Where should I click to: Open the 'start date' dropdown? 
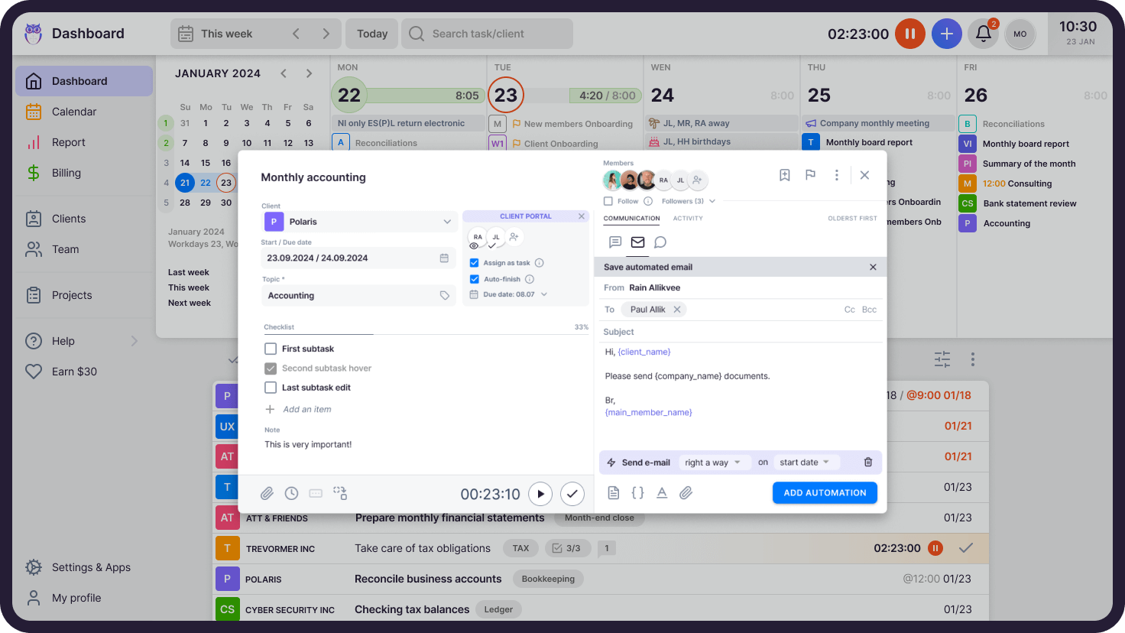pos(806,463)
